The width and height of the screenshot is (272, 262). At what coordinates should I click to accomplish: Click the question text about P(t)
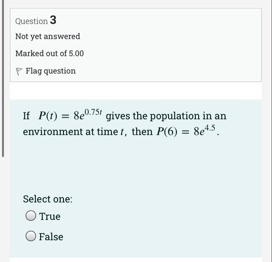(125, 123)
